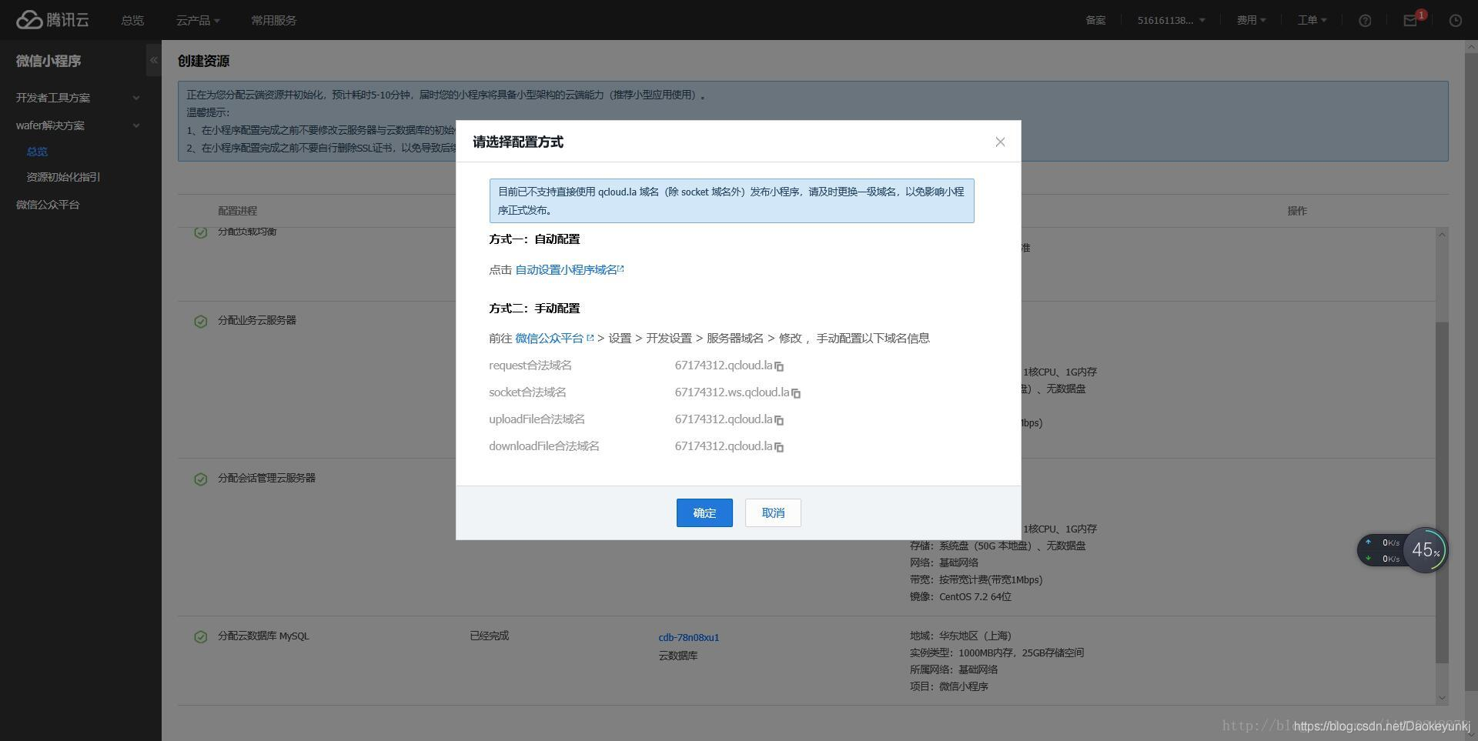Click the network speed 45% floating widget

(1403, 550)
